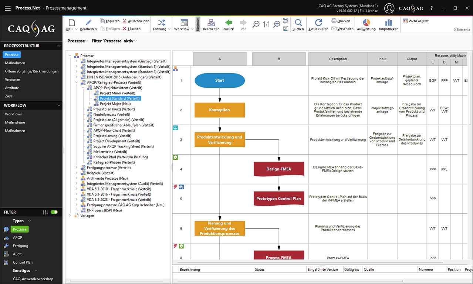Click the Aktualisieren refresh icon

pos(318,23)
